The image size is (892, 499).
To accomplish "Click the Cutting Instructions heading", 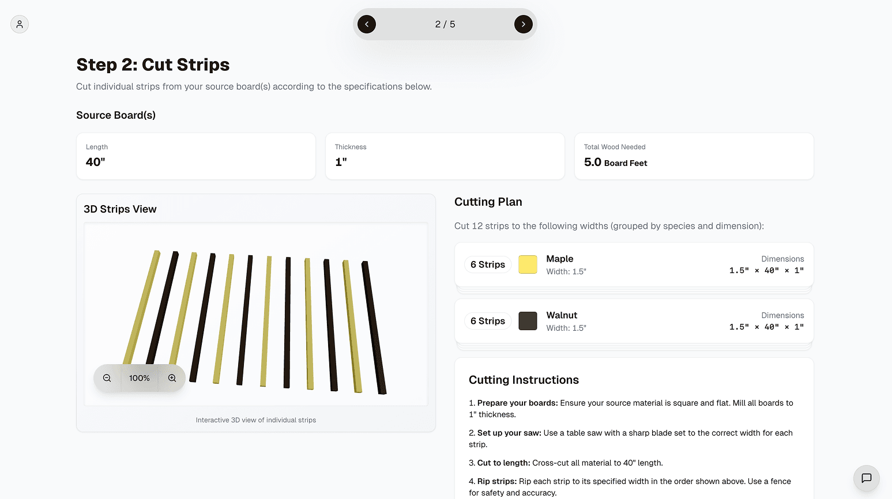I will coord(524,380).
